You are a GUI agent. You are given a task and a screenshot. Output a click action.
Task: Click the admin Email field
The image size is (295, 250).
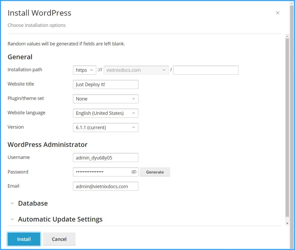[x=105, y=186]
